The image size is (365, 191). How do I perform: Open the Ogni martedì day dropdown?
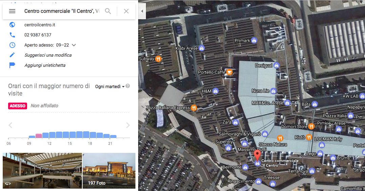(110, 87)
